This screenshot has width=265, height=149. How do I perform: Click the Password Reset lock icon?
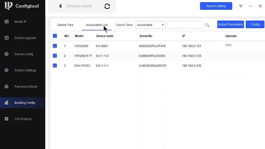click(7, 87)
